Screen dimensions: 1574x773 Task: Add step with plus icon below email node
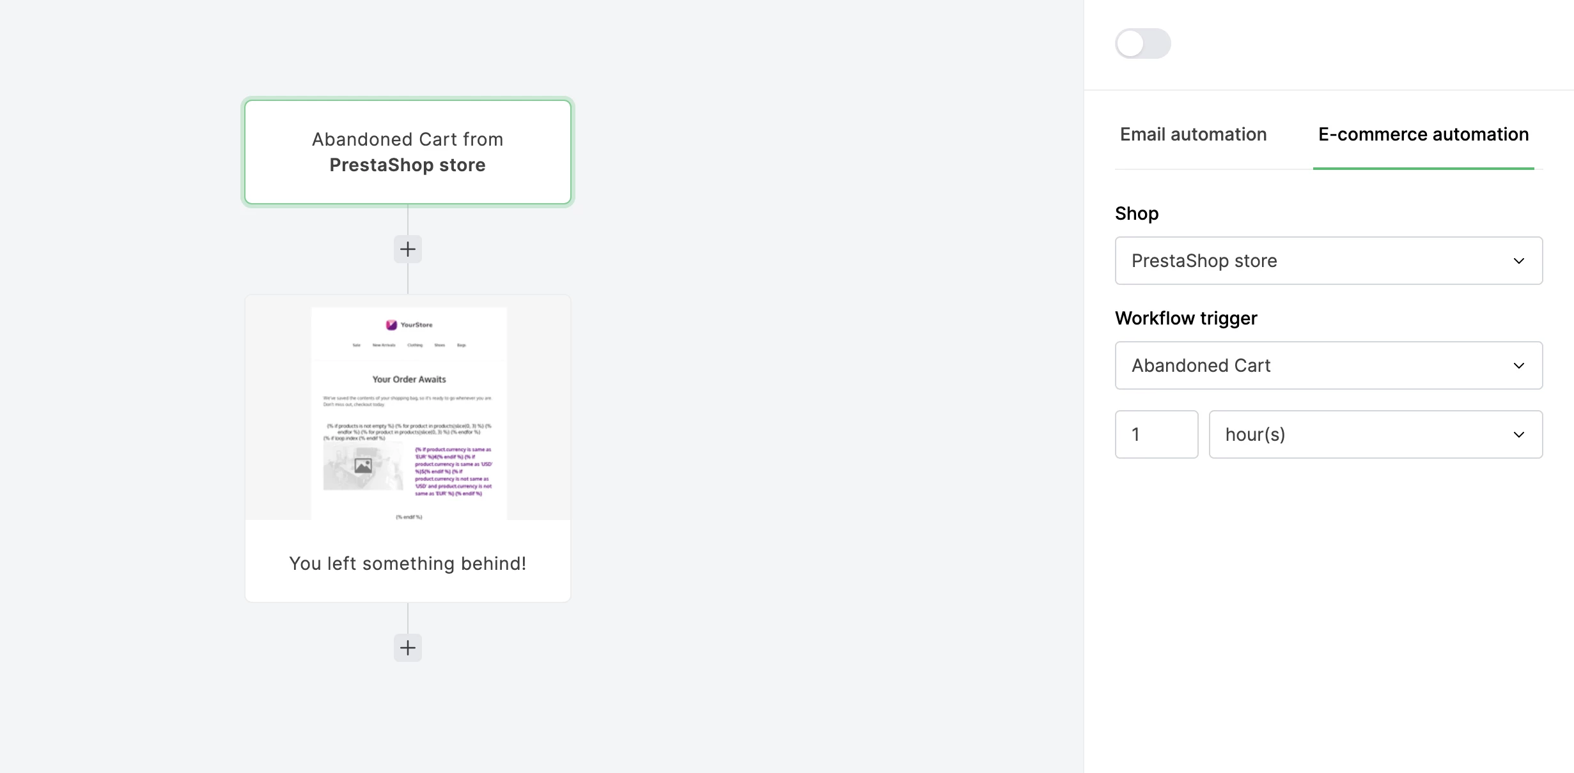(407, 648)
